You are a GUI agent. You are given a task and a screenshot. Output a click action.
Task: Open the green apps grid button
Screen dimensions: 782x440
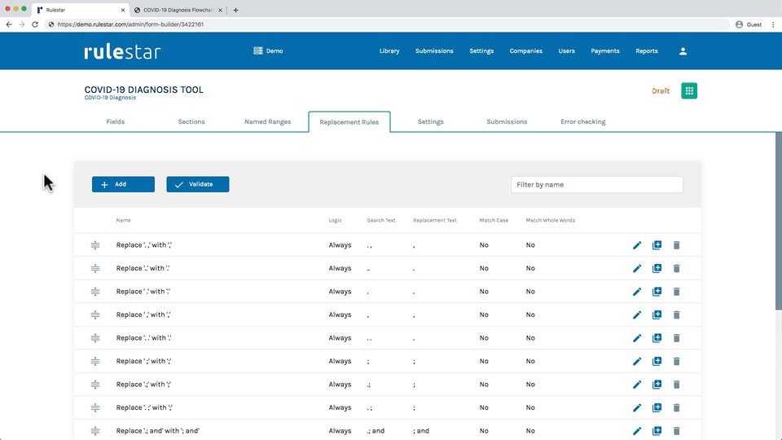(689, 90)
